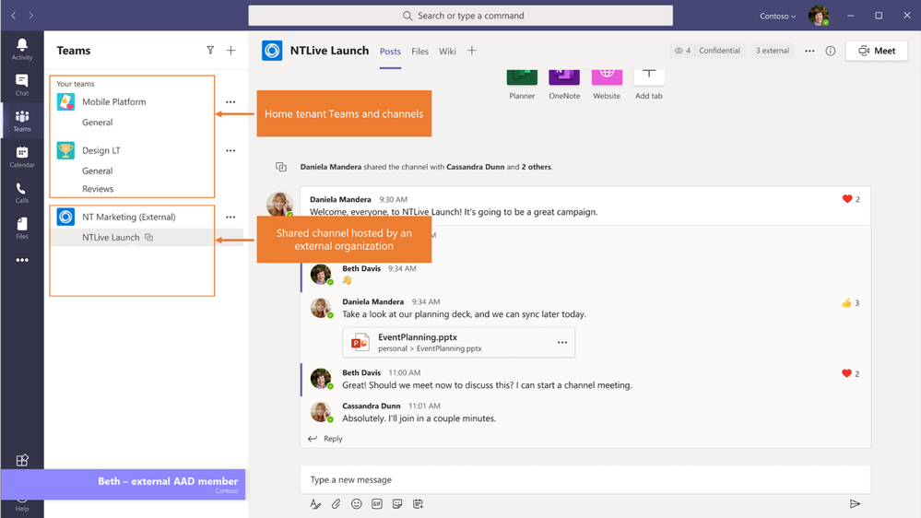Select Design LT team
The image size is (921, 518).
click(x=101, y=150)
